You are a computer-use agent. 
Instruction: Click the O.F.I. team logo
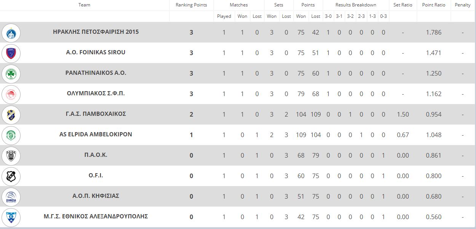[11, 176]
